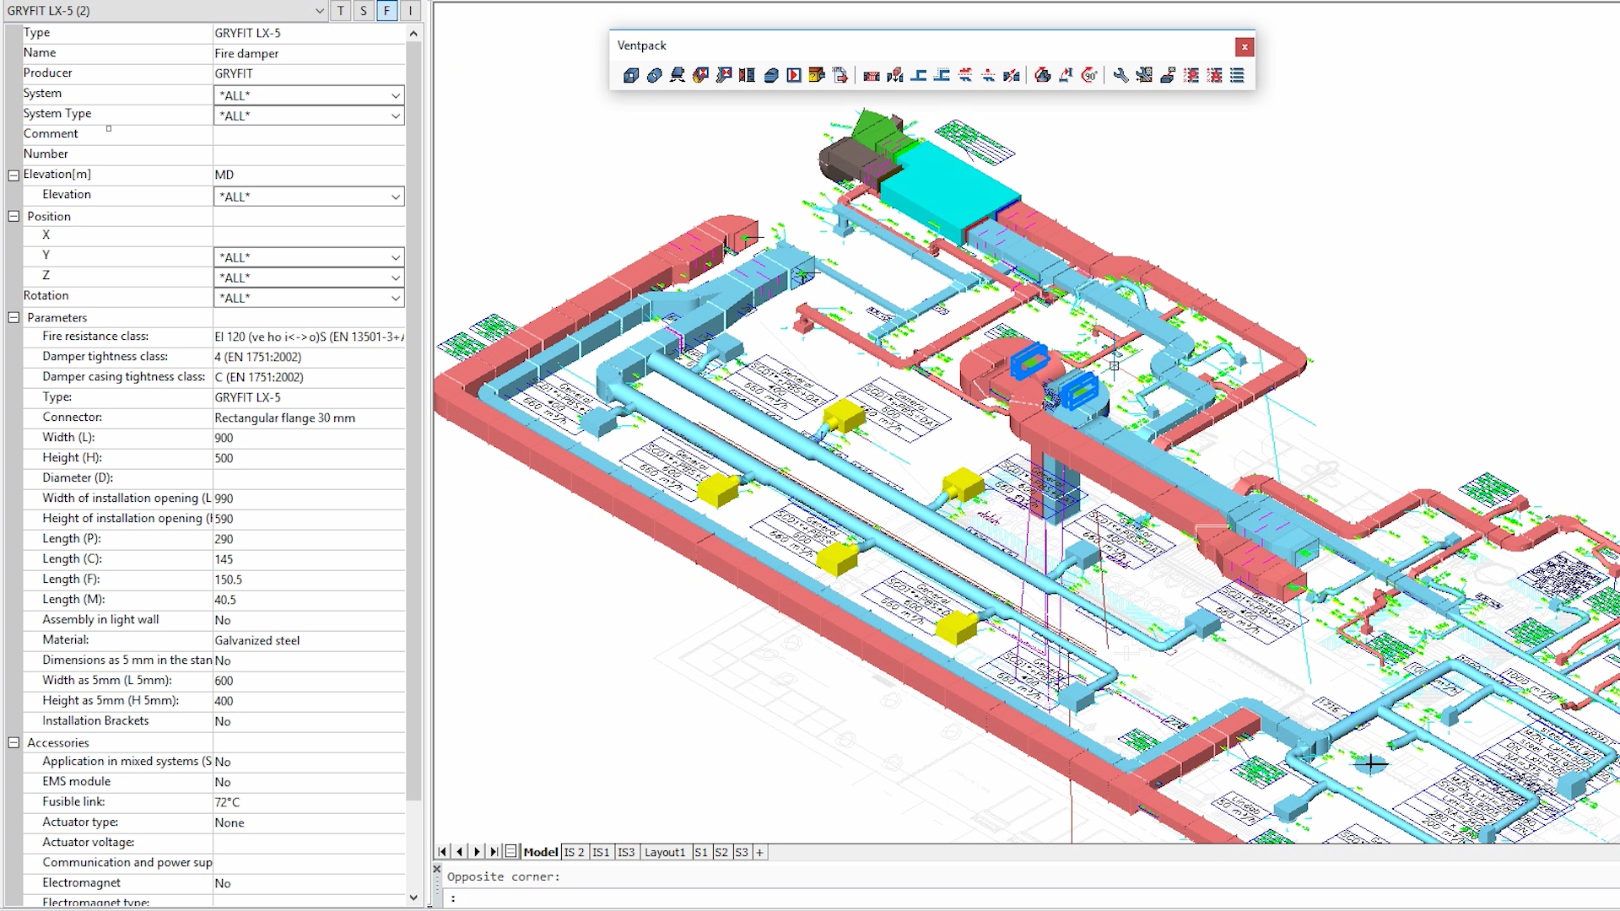The height and width of the screenshot is (911, 1620).
Task: Click the yellow question-mark box icon
Action: (817, 75)
